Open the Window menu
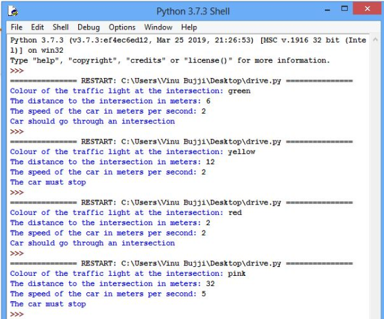Image resolution: width=384 pixels, height=319 pixels. (158, 27)
